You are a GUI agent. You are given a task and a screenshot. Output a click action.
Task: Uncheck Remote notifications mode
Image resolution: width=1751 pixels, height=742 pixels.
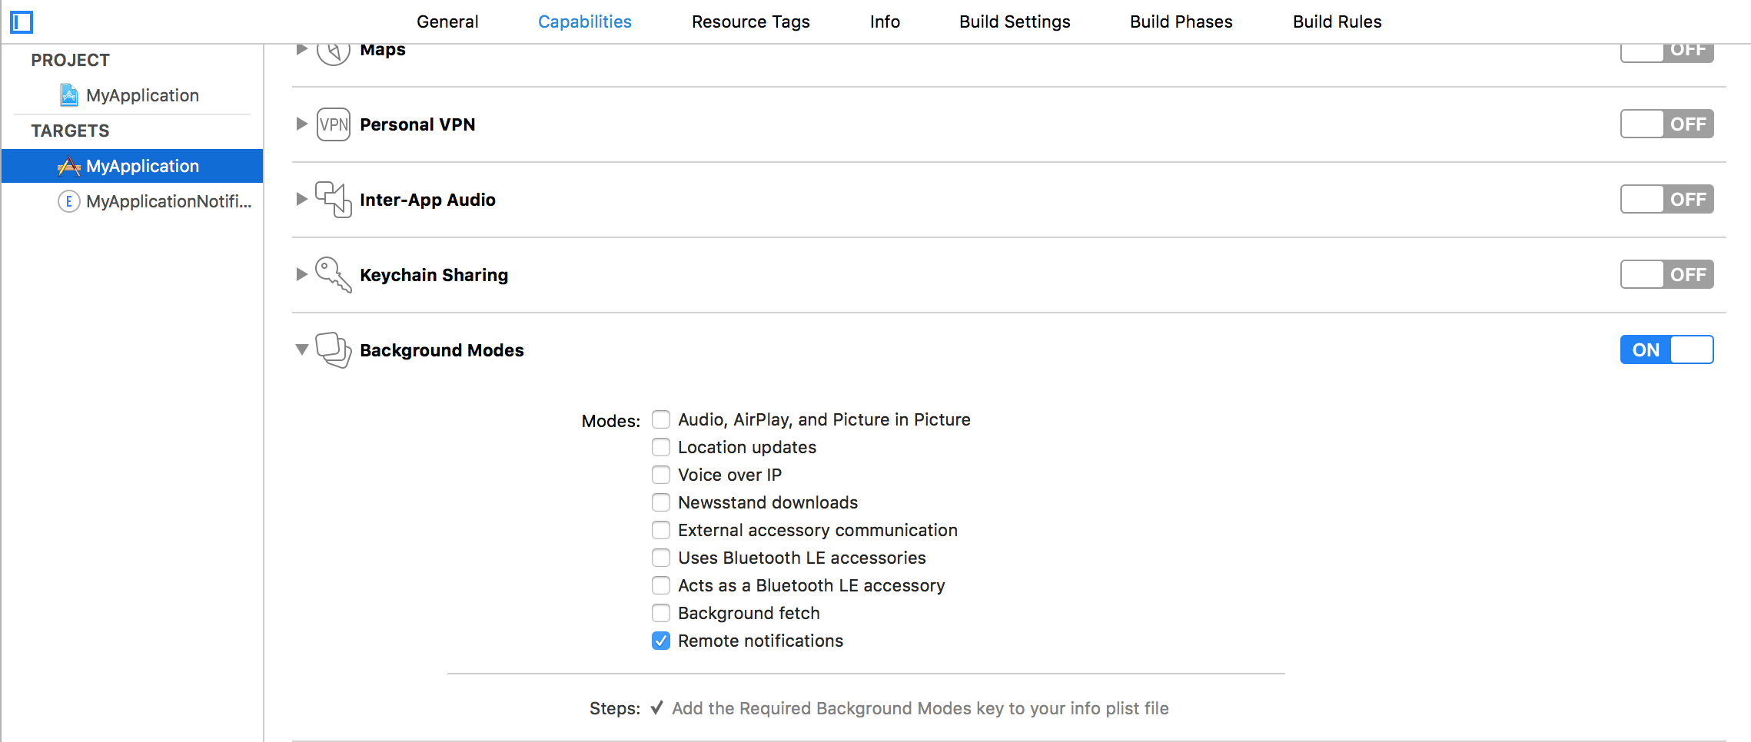pyautogui.click(x=661, y=641)
